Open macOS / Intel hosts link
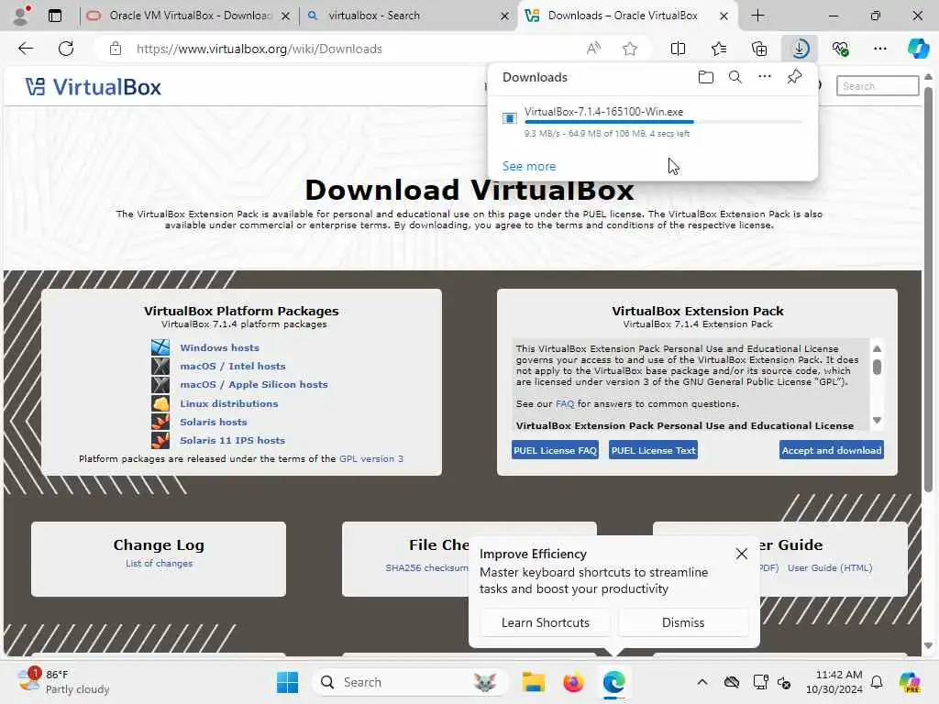Viewport: 939px width, 704px height. click(232, 366)
